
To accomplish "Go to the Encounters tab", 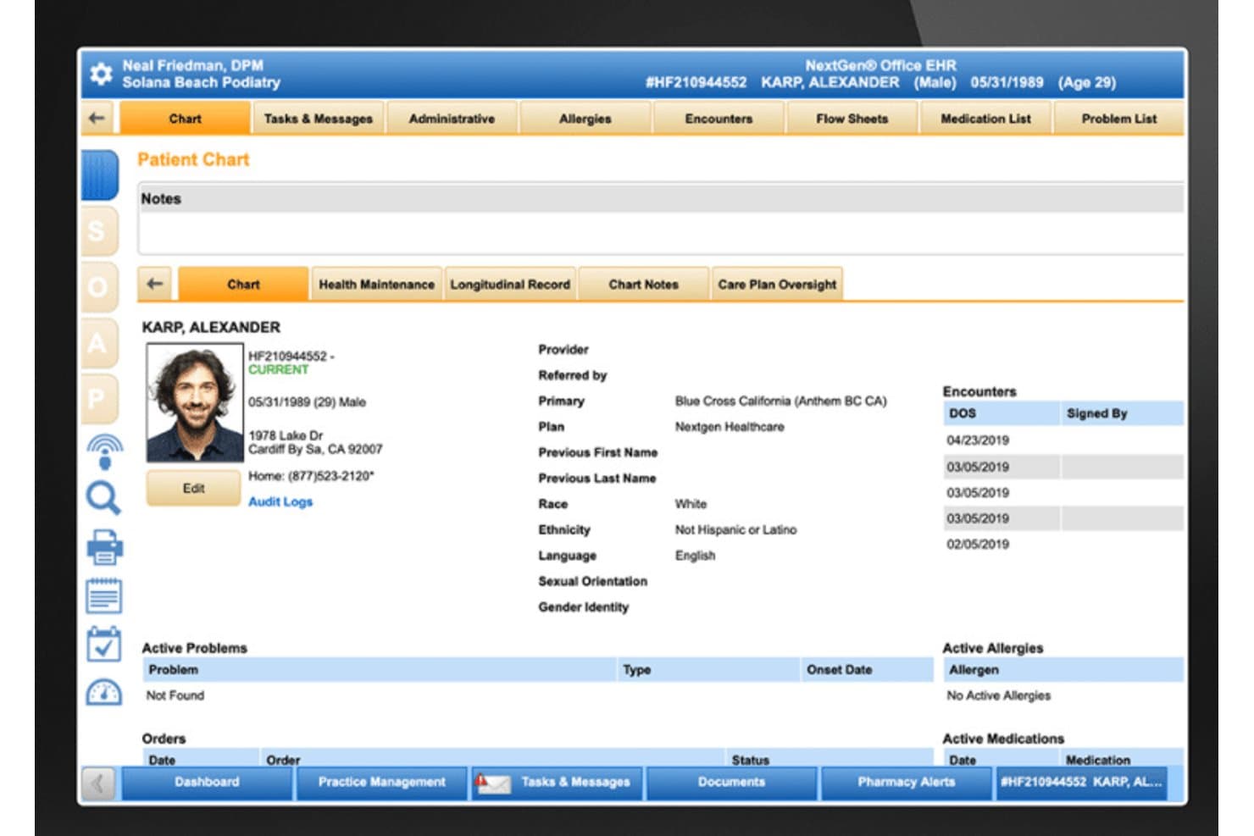I will pyautogui.click(x=719, y=119).
